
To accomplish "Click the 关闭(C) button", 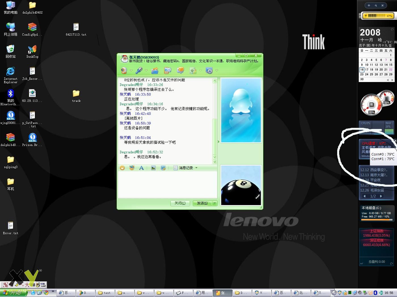I will [x=180, y=203].
